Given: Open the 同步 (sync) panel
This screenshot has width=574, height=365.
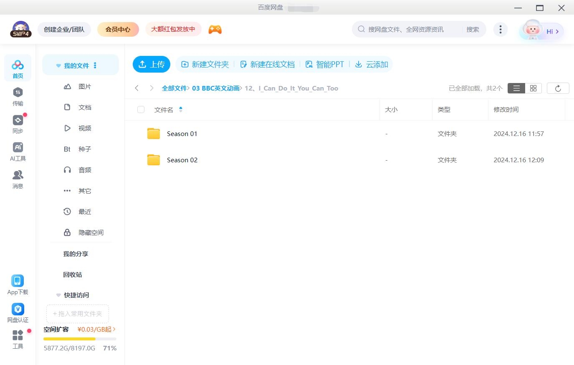Looking at the screenshot, I should pyautogui.click(x=18, y=124).
